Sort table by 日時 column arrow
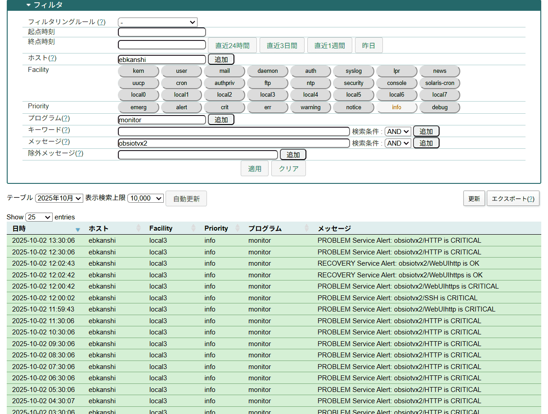 (x=78, y=229)
